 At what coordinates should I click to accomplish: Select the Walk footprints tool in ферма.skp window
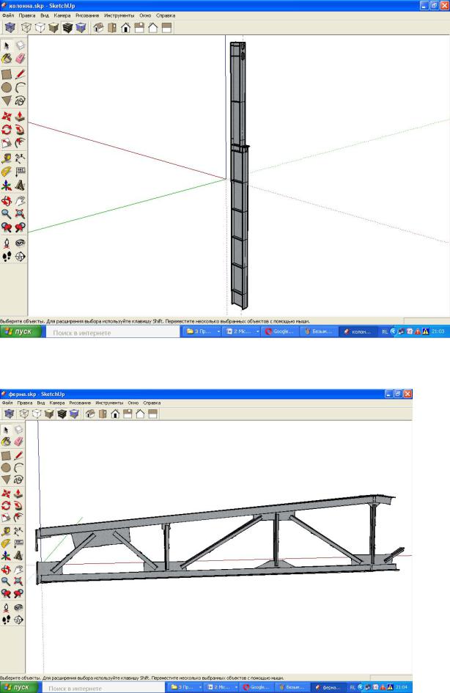6,620
